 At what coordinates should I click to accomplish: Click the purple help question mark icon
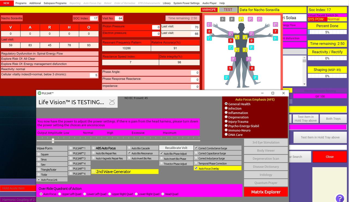pos(340,198)
